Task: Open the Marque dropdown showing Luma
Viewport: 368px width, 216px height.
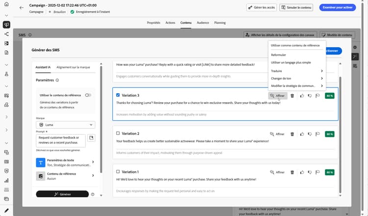Action: (x=65, y=125)
